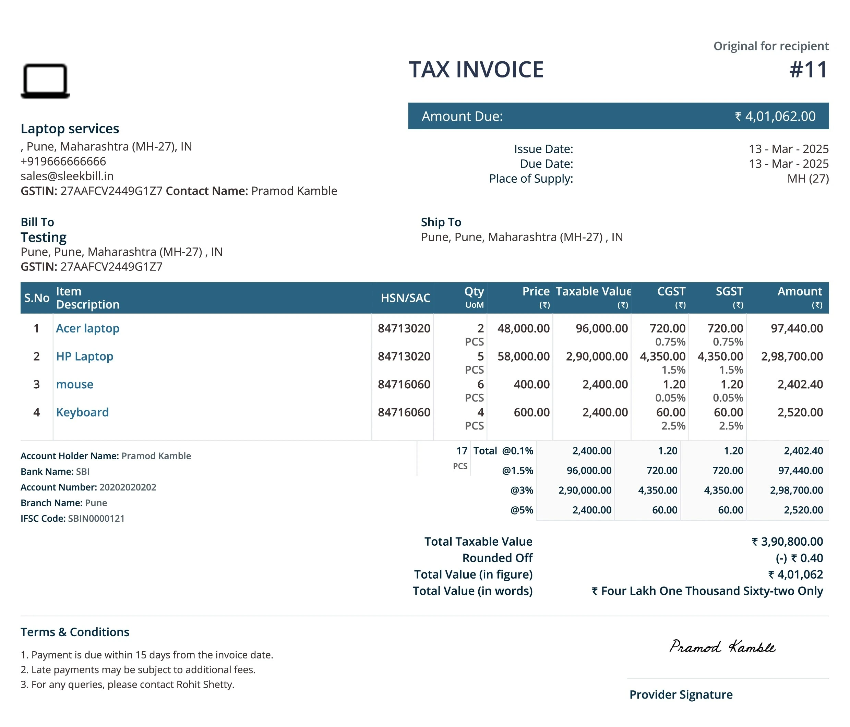Click the Keyboard price 600.00

pyautogui.click(x=532, y=412)
